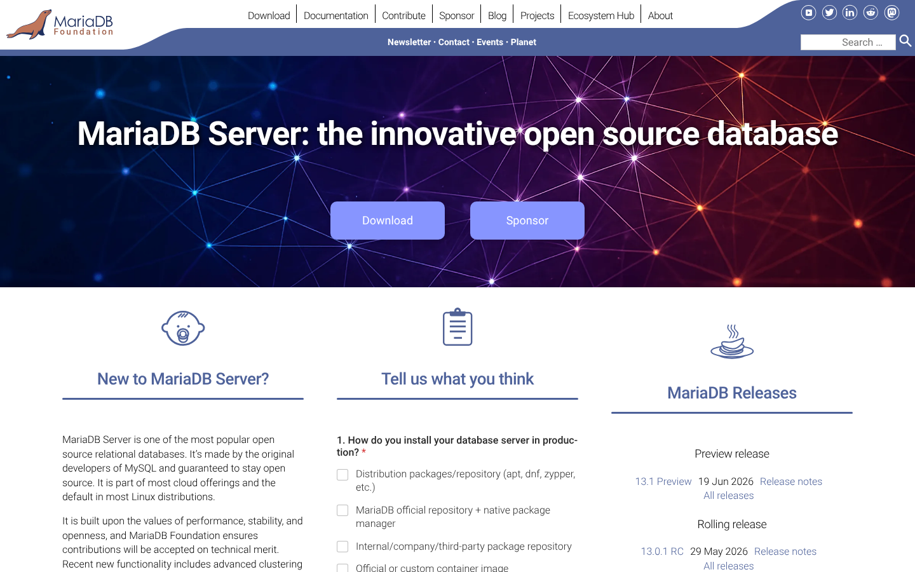This screenshot has width=915, height=572.
Task: Navigate to Ecosystem Hub
Action: coord(601,15)
